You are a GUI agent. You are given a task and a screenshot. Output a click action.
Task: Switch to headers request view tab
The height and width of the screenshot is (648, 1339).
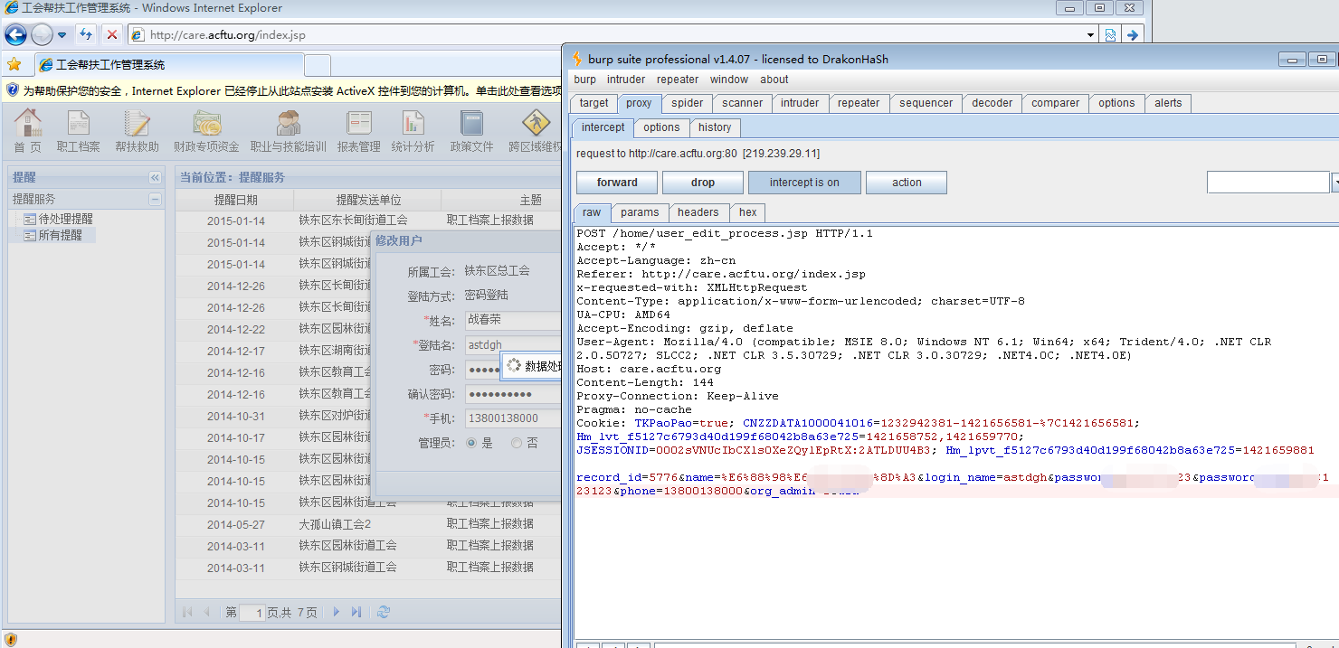click(x=698, y=212)
